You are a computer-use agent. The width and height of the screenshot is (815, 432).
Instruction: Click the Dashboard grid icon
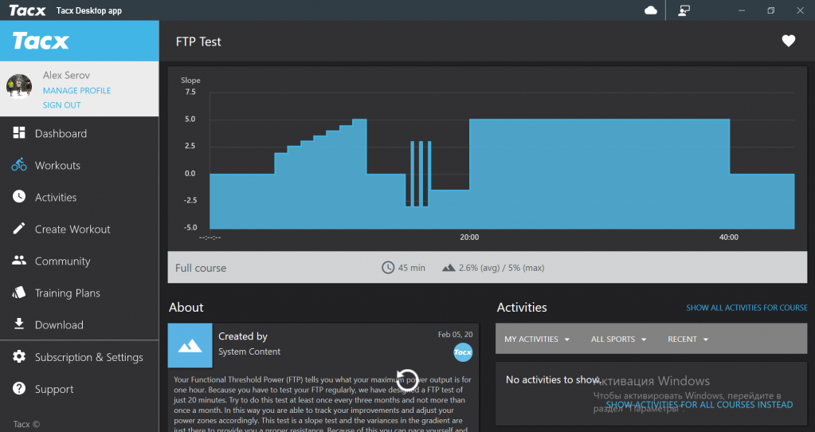pyautogui.click(x=18, y=132)
